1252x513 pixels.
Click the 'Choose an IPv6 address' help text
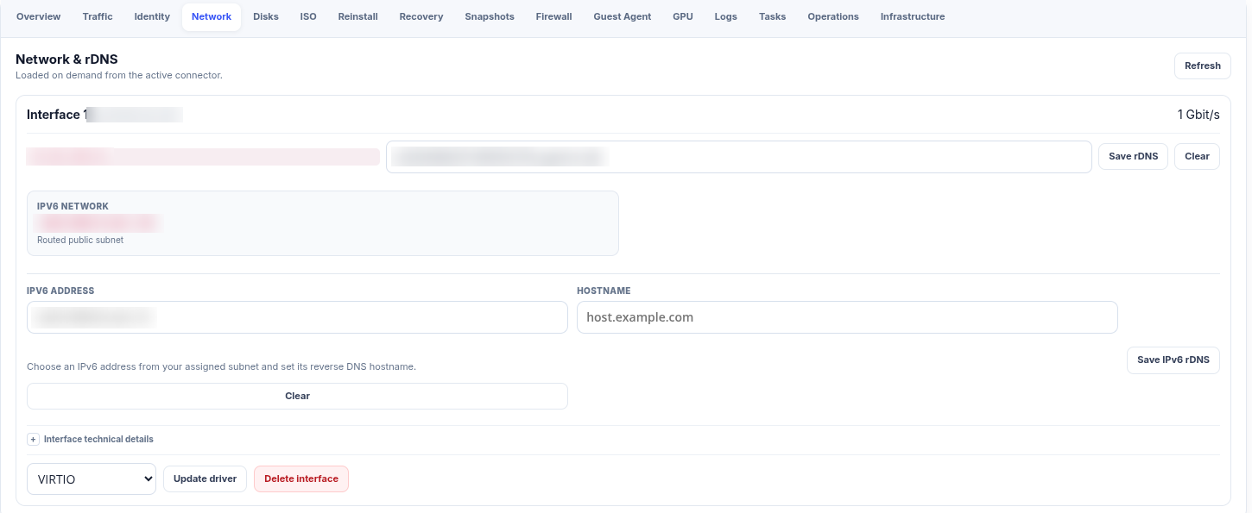[221, 366]
